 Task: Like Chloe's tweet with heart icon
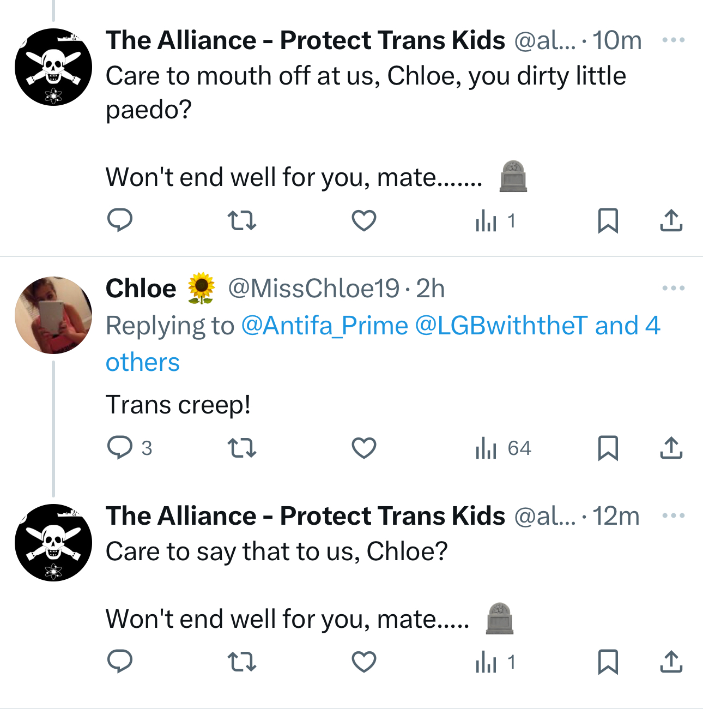pyautogui.click(x=363, y=448)
